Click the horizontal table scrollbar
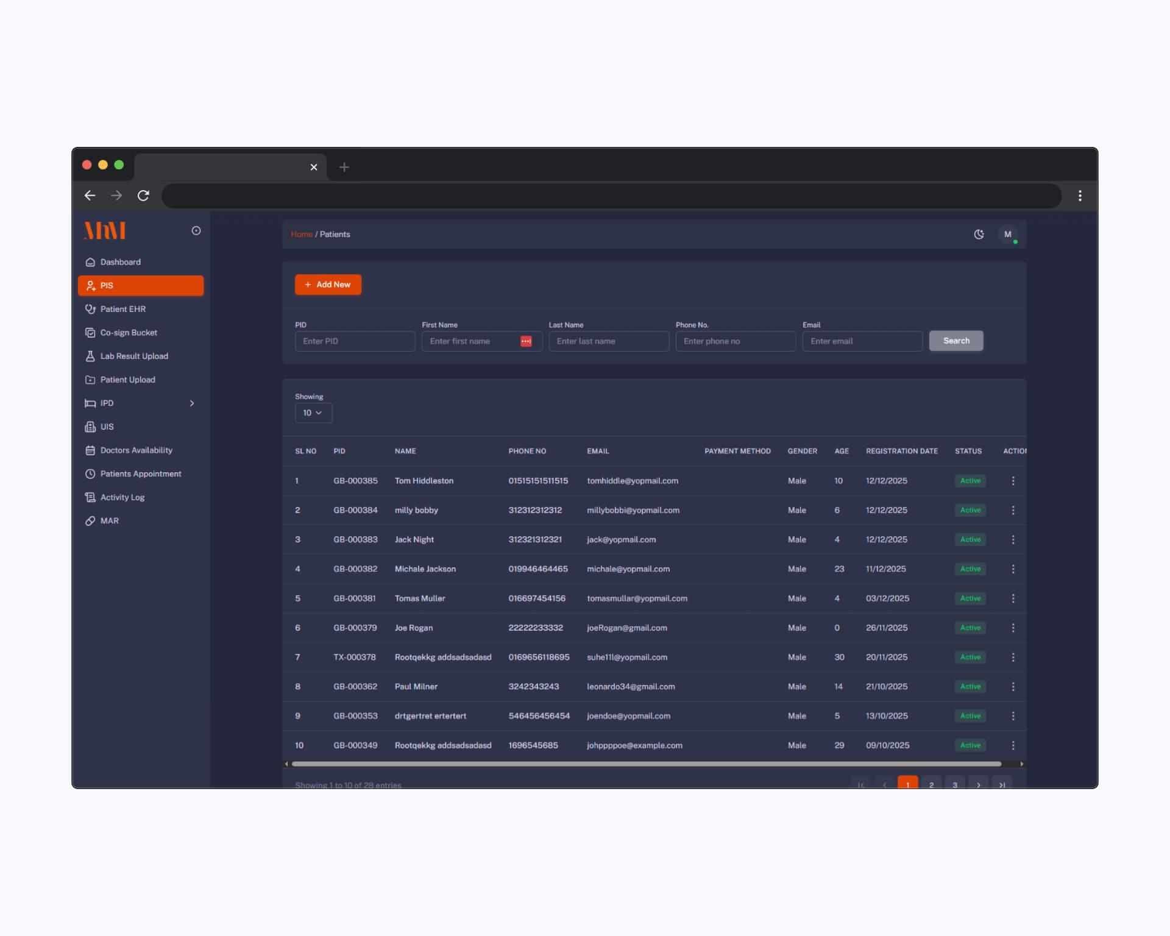The width and height of the screenshot is (1170, 936). (646, 764)
